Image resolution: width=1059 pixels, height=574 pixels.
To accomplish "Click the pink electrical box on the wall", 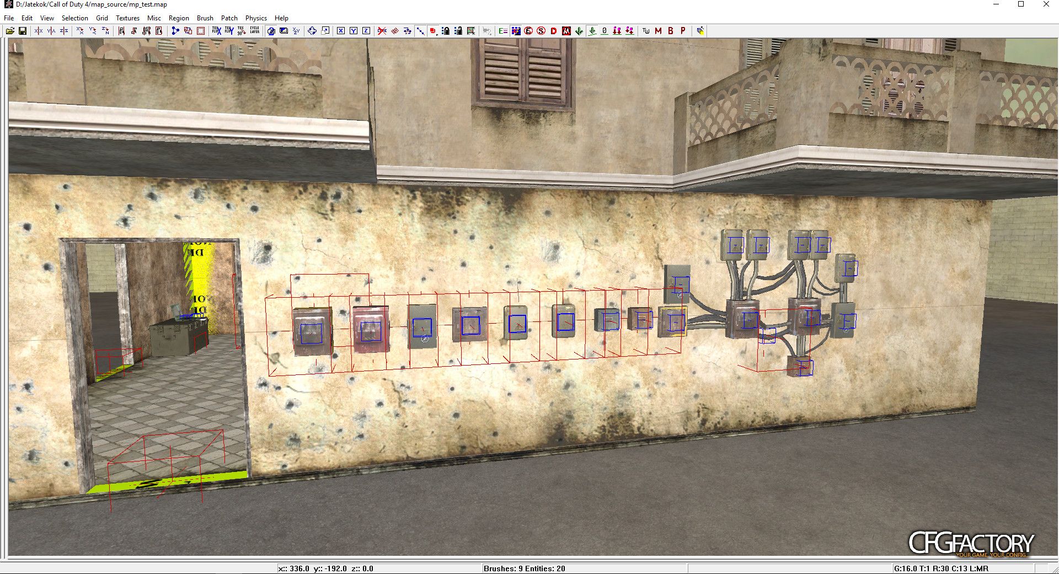I will tap(370, 330).
